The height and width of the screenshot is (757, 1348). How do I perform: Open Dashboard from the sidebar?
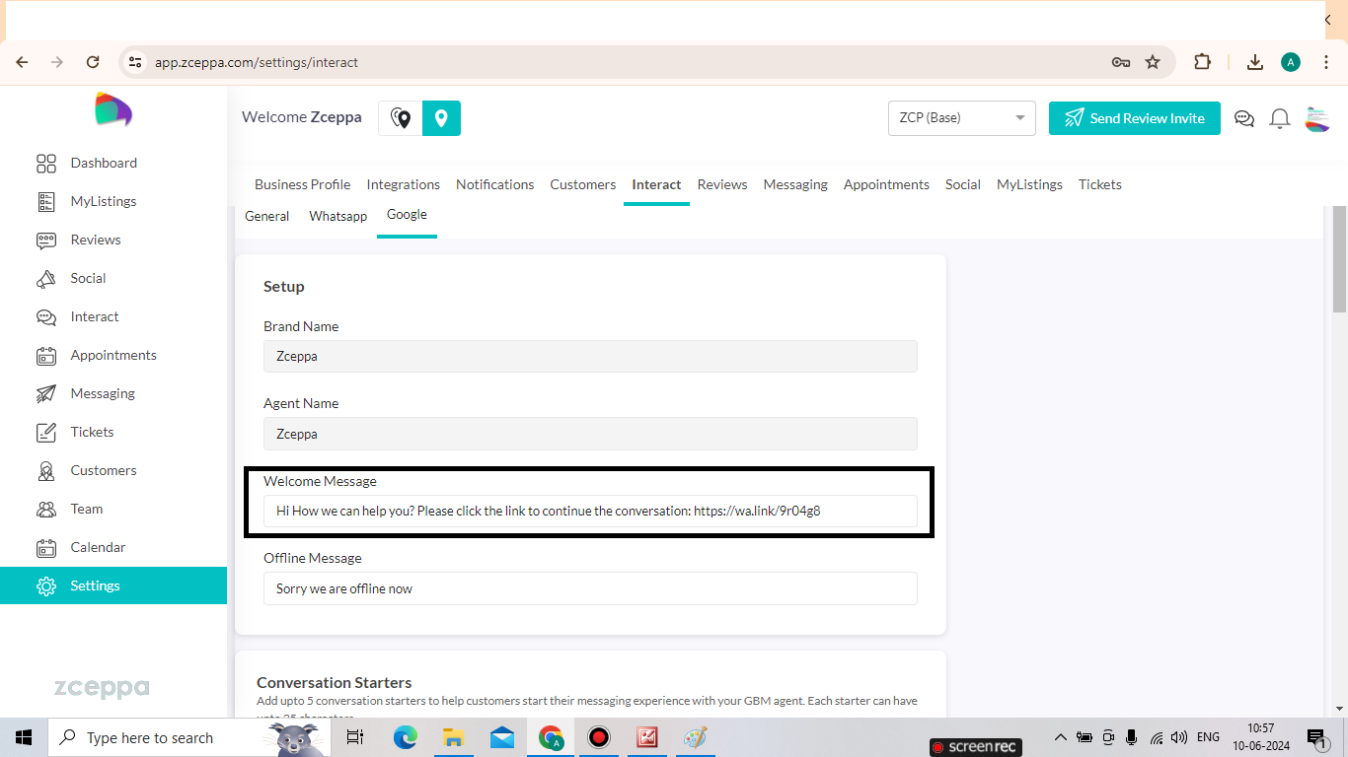[x=87, y=163]
